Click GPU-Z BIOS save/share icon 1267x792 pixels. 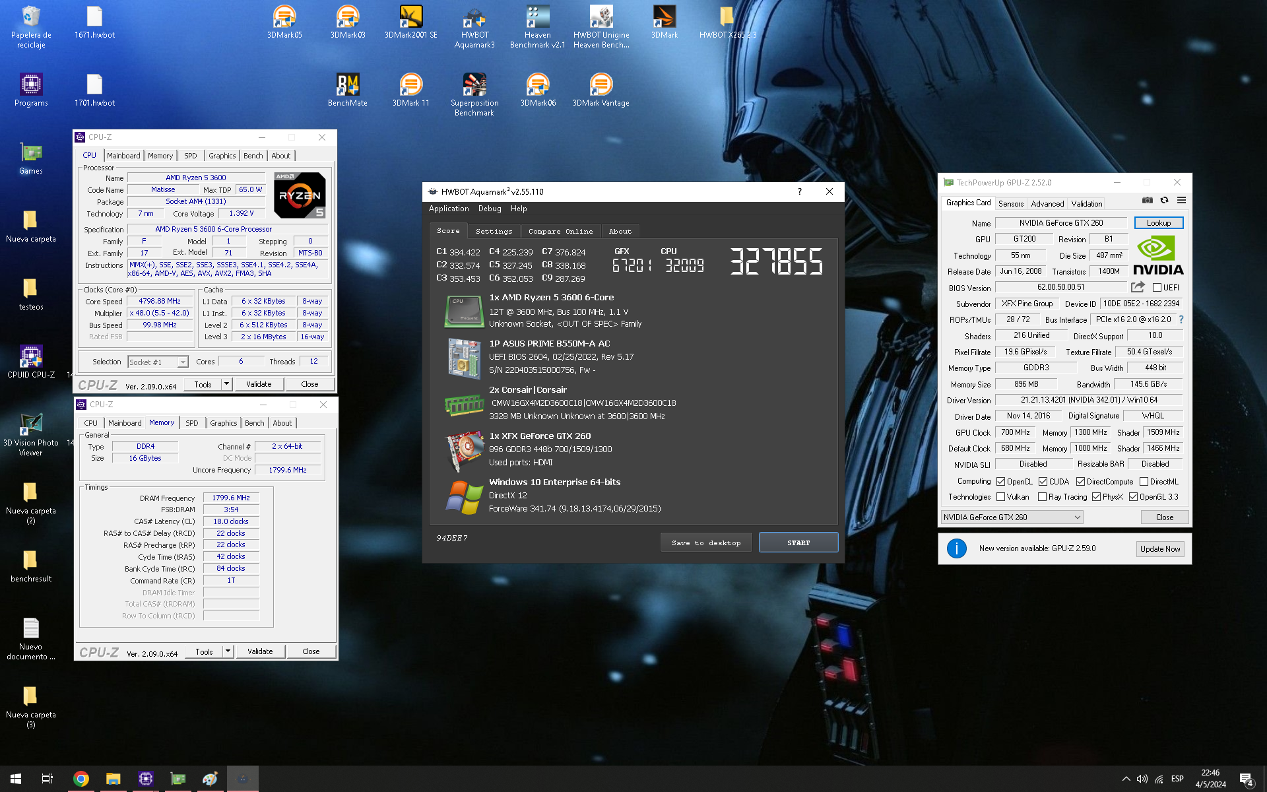pyautogui.click(x=1138, y=287)
